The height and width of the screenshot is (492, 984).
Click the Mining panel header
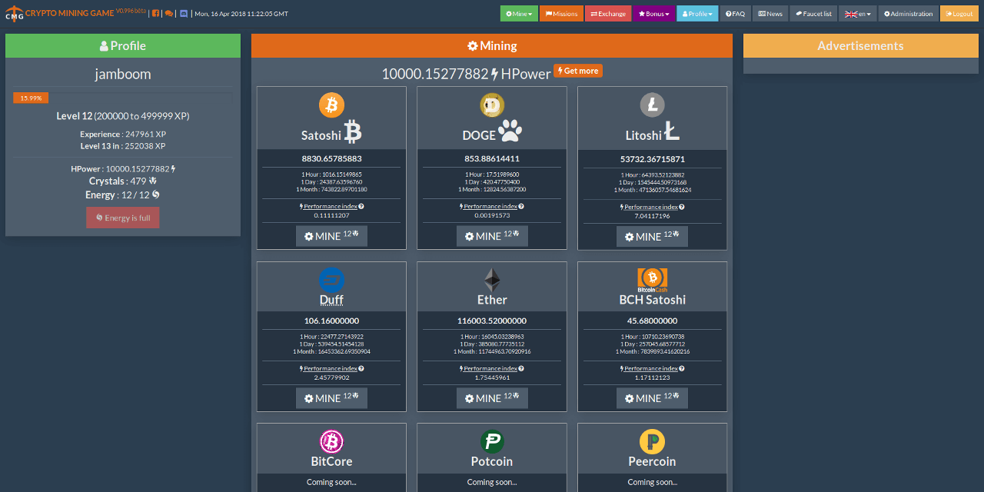coord(492,45)
